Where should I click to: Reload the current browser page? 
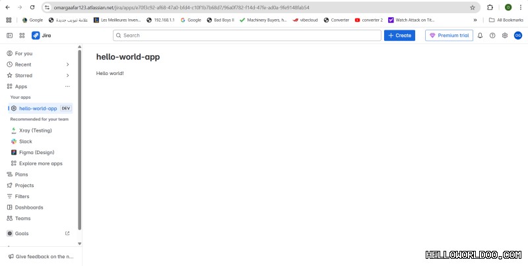(32, 7)
